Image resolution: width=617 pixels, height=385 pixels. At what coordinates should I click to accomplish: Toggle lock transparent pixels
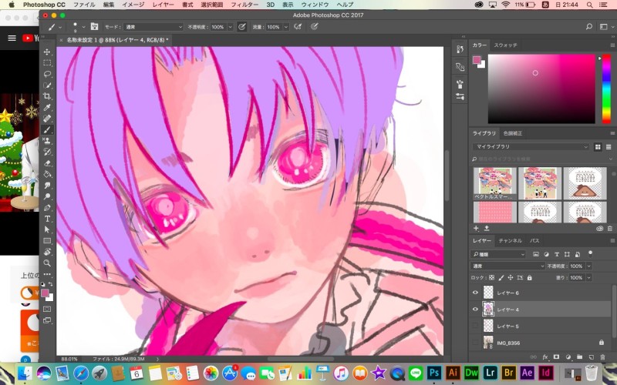(491, 278)
